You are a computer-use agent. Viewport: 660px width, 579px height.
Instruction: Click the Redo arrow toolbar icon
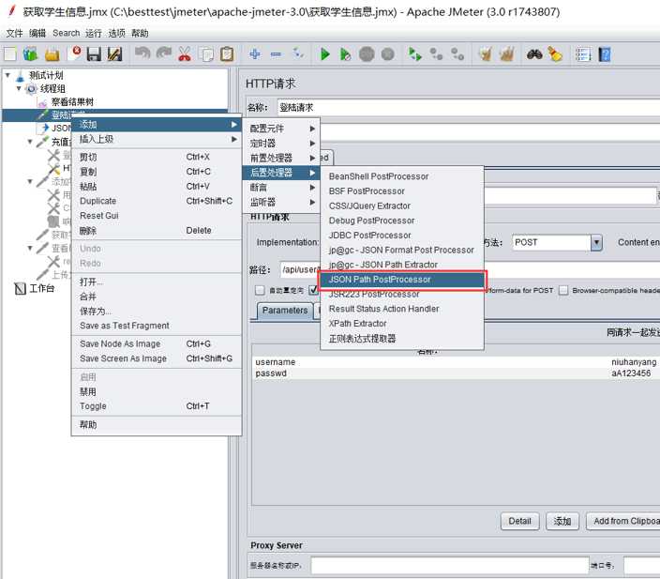pyautogui.click(x=164, y=54)
